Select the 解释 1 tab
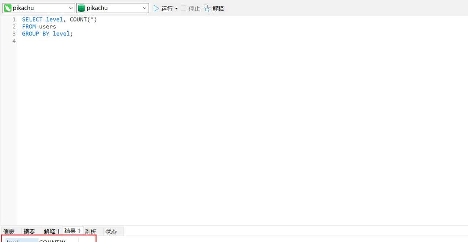 pos(52,231)
